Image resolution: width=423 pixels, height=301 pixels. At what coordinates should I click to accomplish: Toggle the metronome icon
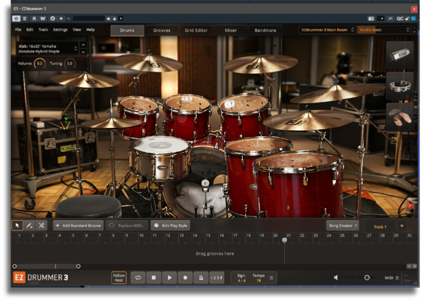201,278
